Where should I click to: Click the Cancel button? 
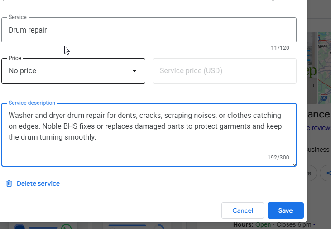(243, 210)
